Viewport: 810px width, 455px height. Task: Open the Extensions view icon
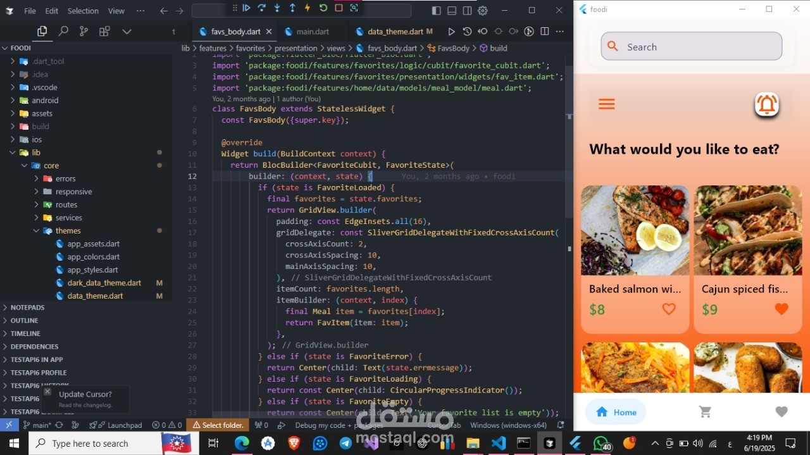pos(104,31)
